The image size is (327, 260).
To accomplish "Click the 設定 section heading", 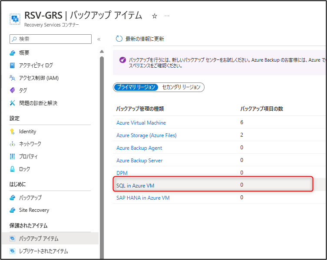I will pos(14,118).
